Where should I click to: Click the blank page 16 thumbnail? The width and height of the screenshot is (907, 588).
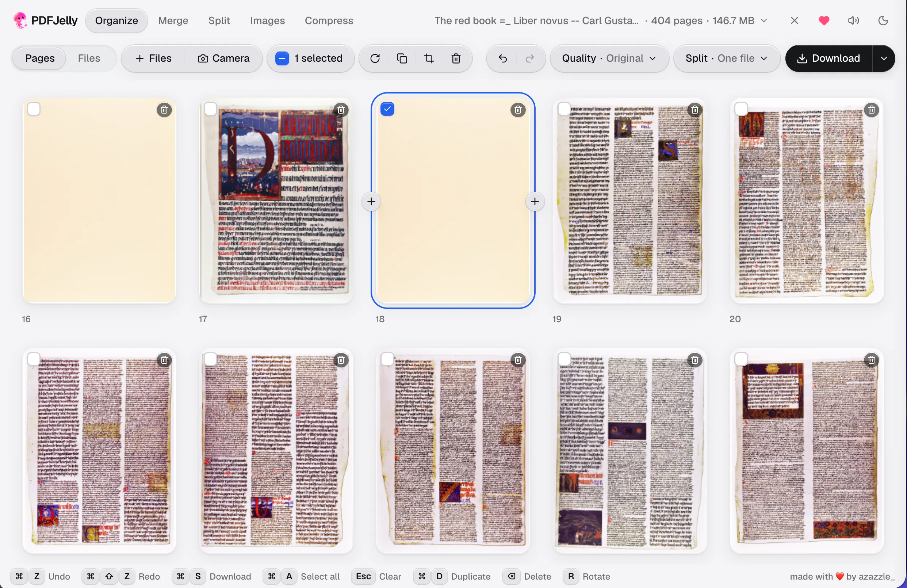tap(99, 201)
